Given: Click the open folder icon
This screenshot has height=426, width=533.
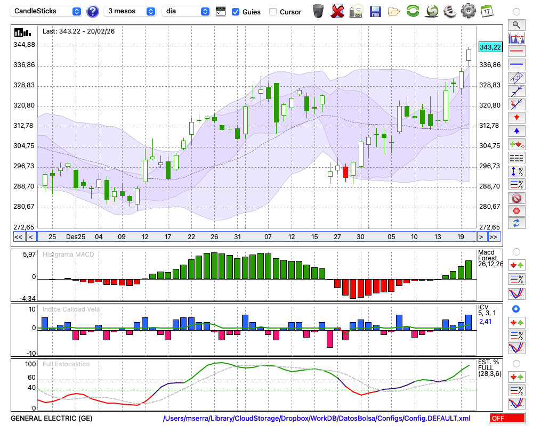Looking at the screenshot, I should 394,12.
